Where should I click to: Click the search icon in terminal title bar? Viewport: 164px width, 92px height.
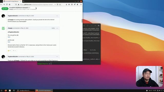[x=84, y=26]
